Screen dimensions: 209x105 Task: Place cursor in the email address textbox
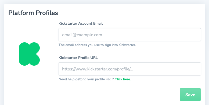click(x=130, y=35)
